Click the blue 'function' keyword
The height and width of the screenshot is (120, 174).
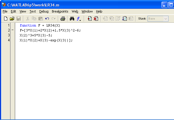(28, 25)
